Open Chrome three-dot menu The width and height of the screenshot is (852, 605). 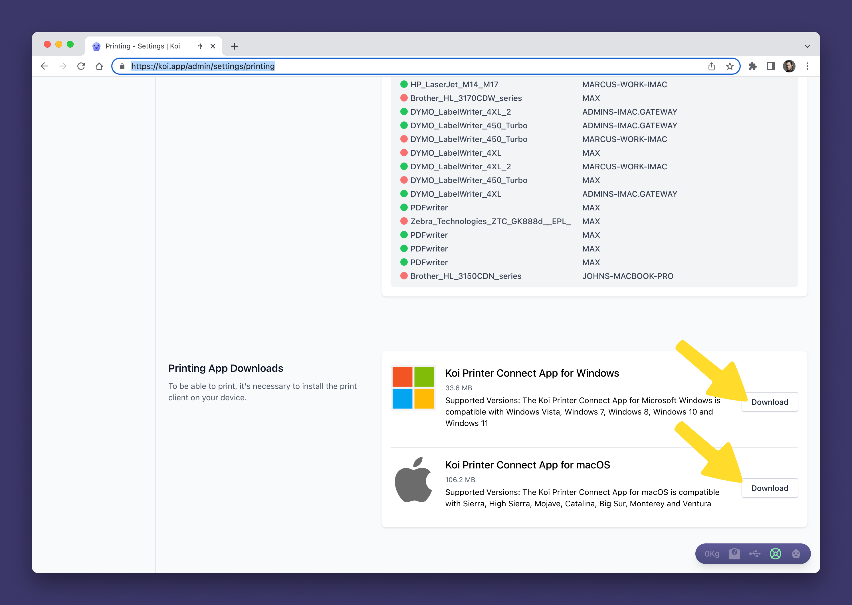pyautogui.click(x=807, y=66)
